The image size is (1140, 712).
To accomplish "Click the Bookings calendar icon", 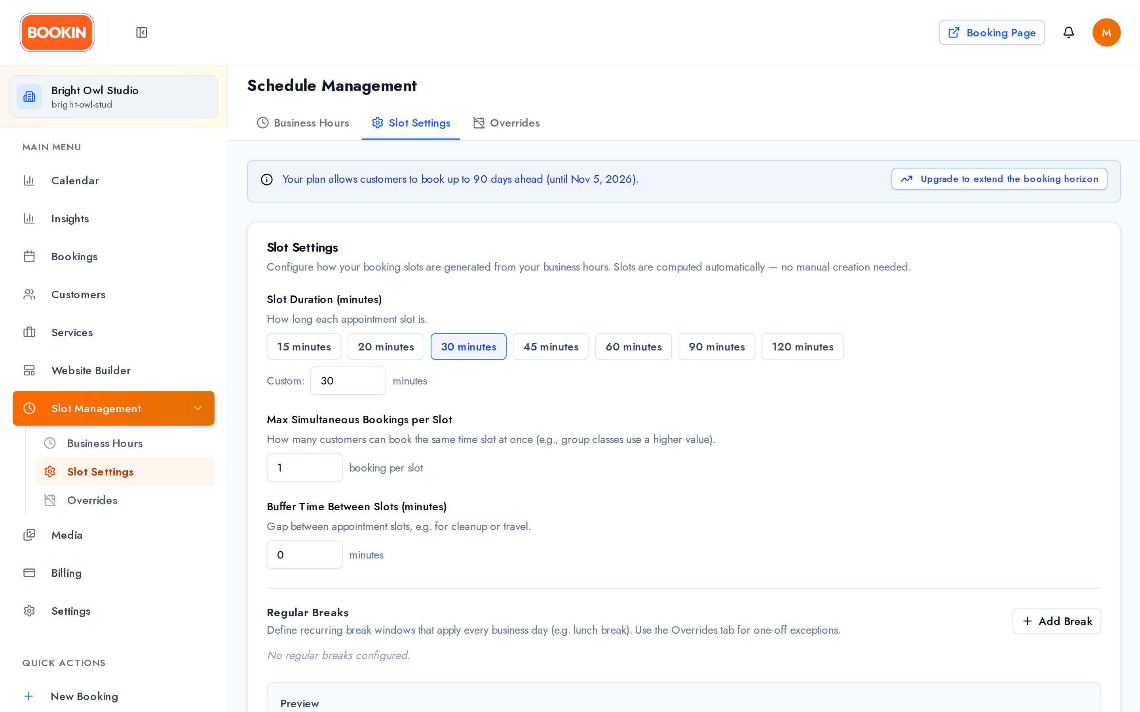I will pos(29,257).
